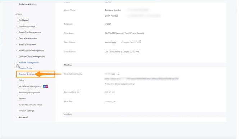Expand Zoom Chat Management

pyautogui.click(x=30, y=32)
